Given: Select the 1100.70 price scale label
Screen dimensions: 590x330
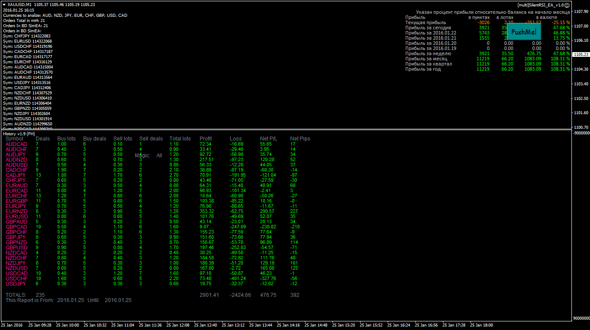Looking at the screenshot, I should coord(581,127).
